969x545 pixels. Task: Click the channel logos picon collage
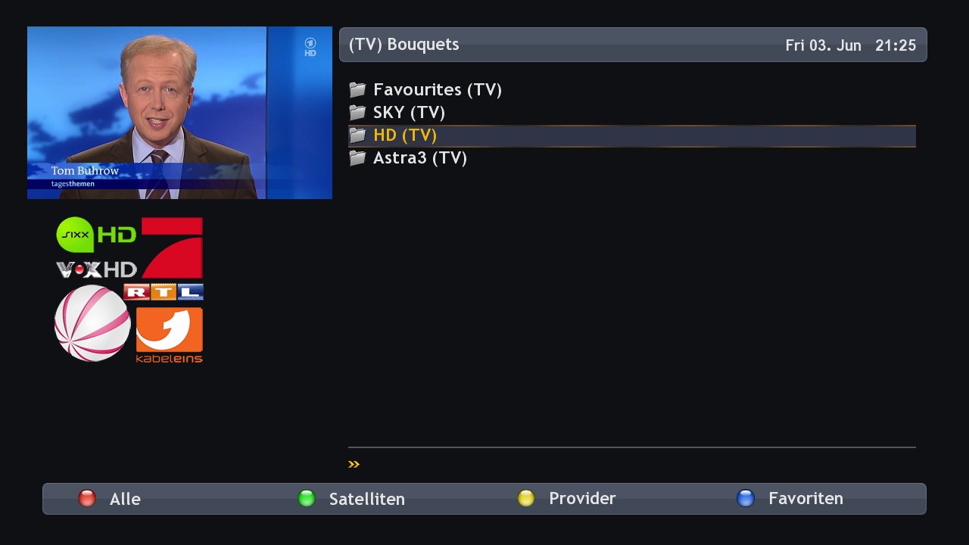tap(129, 290)
